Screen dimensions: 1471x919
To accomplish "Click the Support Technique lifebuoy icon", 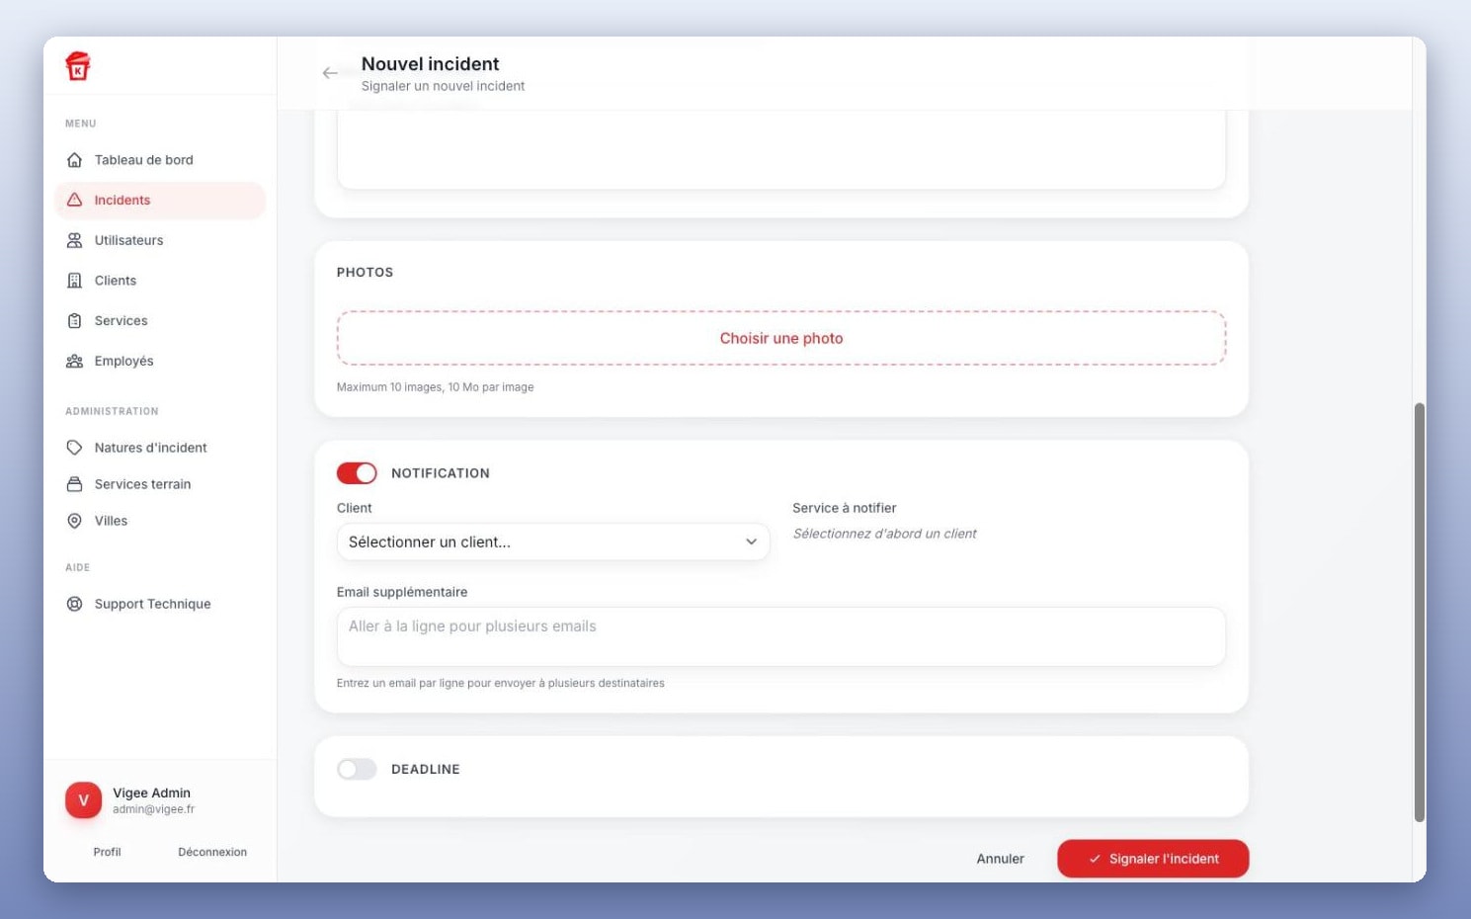I will [74, 604].
